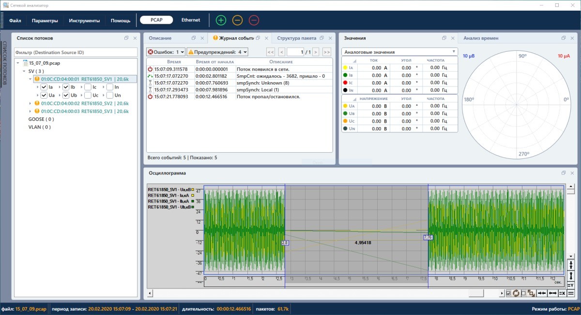Click the green plus circle toolbar icon
This screenshot has height=315, width=581.
[x=221, y=20]
